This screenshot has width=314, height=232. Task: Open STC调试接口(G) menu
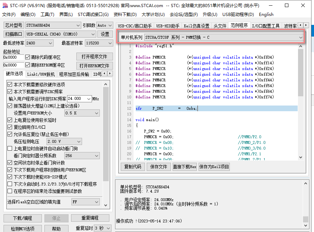coord(93,15)
